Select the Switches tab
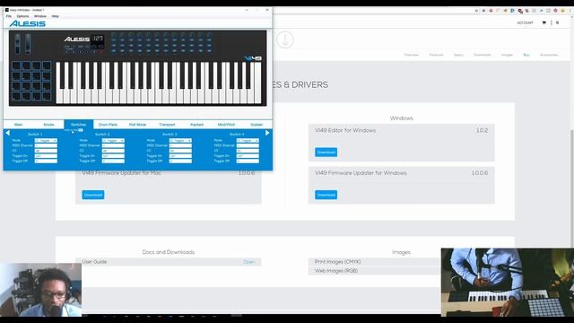Viewport: 574px width, 323px height. pyautogui.click(x=78, y=125)
